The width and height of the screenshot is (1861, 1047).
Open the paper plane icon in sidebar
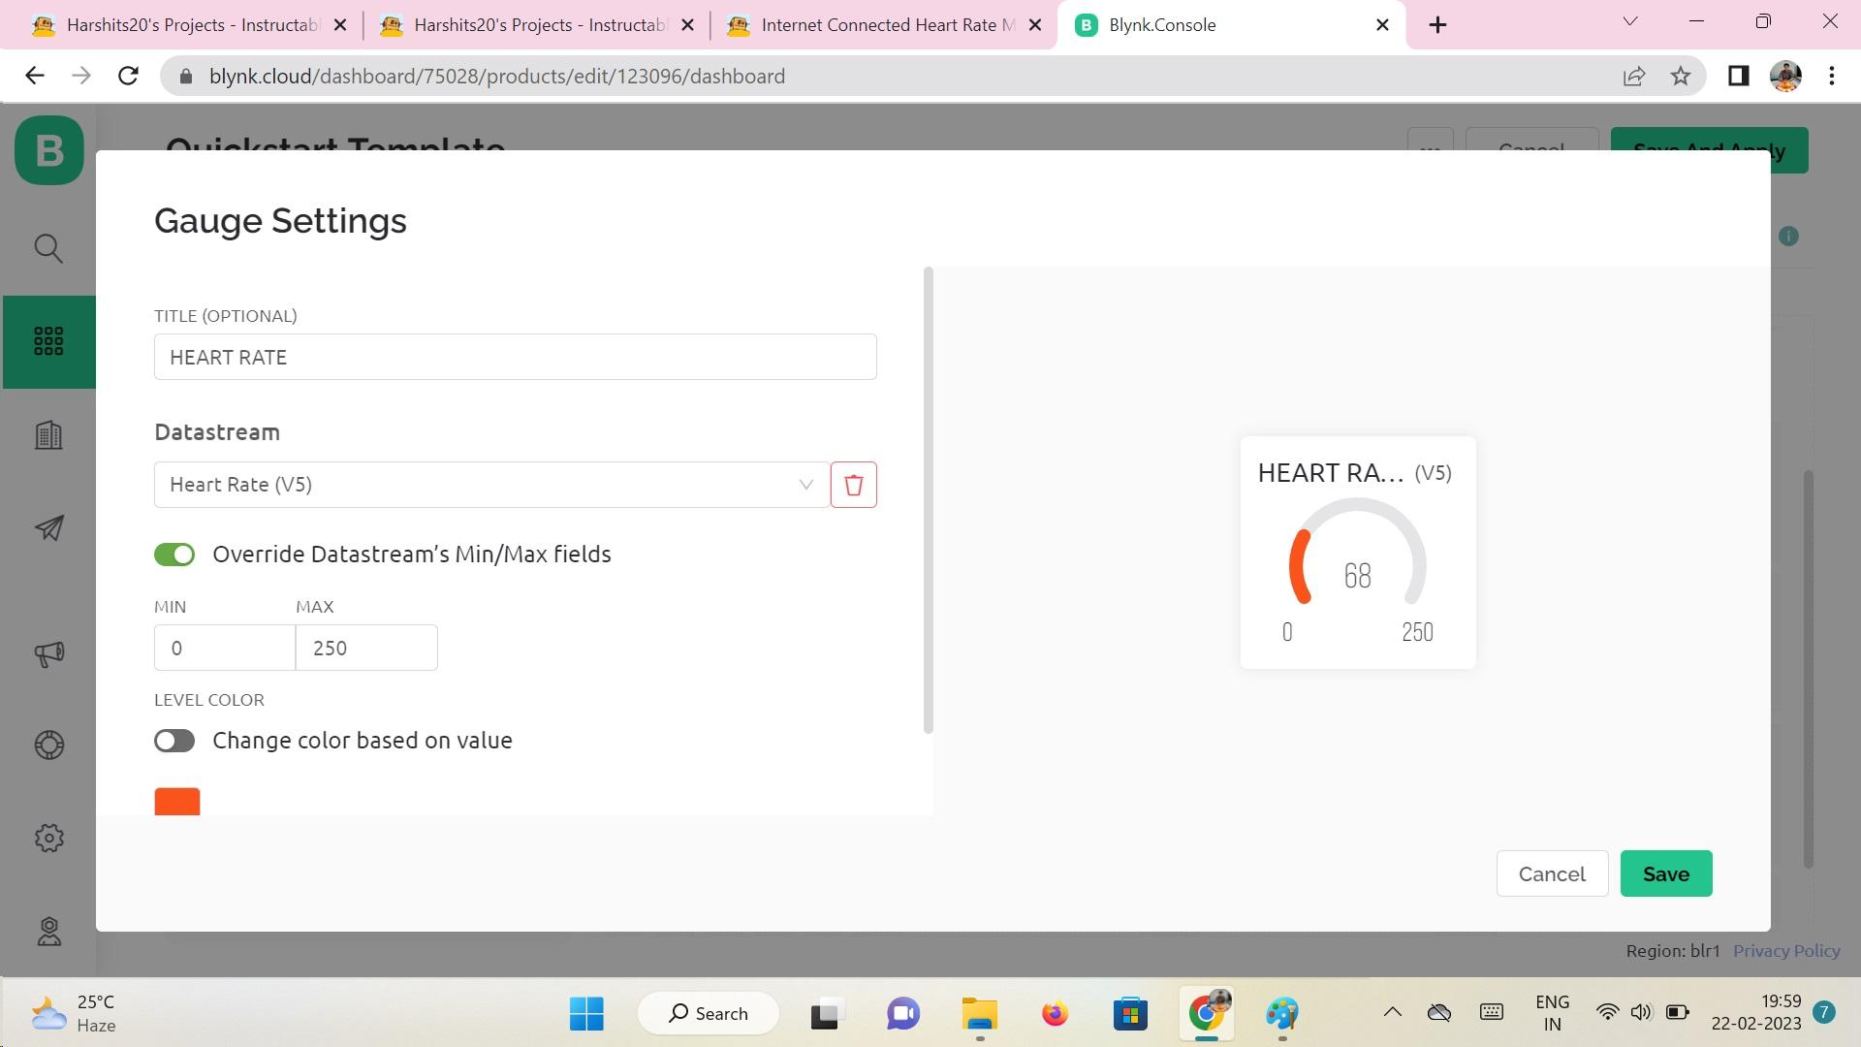[48, 527]
